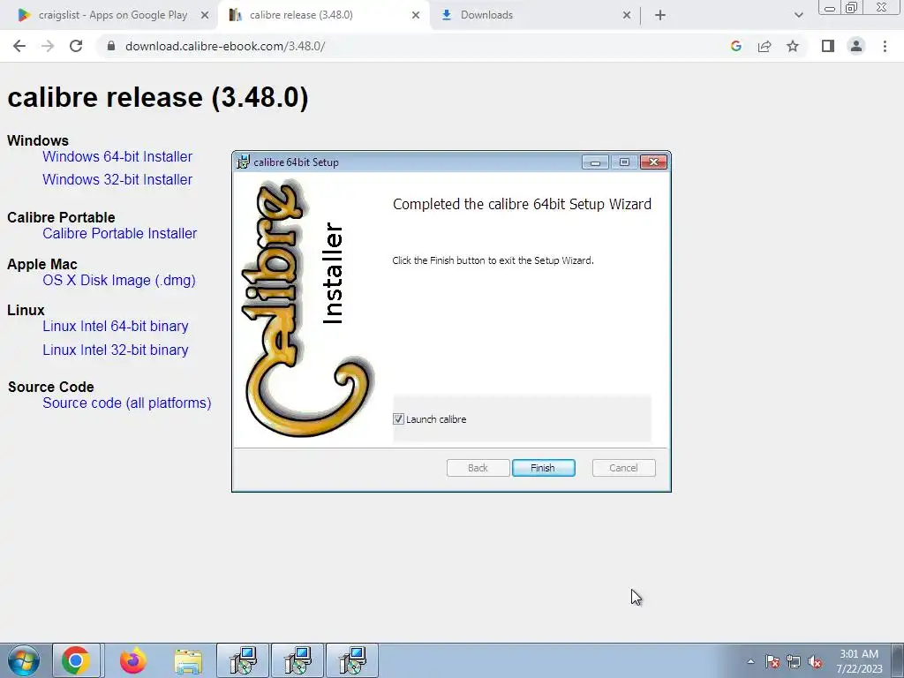Screen dimensions: 904x678
Task: Click the Show desktop strip
Action: pyautogui.click(x=898, y=660)
